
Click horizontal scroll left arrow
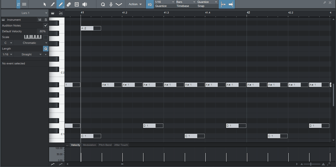coord(68,164)
